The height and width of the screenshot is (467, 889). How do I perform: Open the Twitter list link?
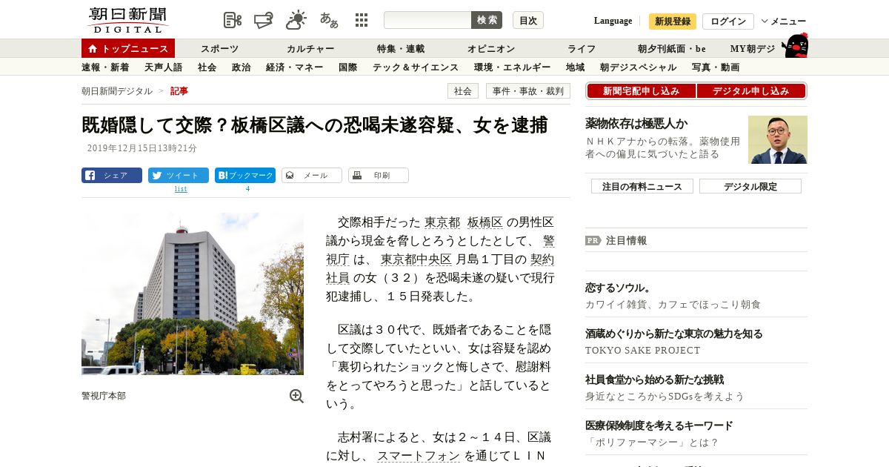point(181,189)
